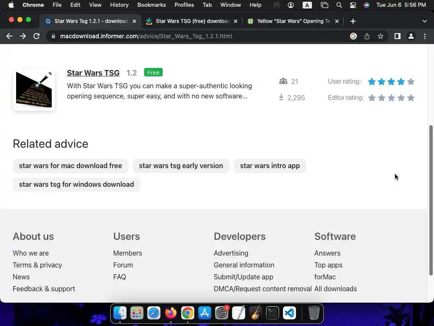This screenshot has height=326, width=434.
Task: Select "star wars for mac download free" advice
Action: [70, 166]
